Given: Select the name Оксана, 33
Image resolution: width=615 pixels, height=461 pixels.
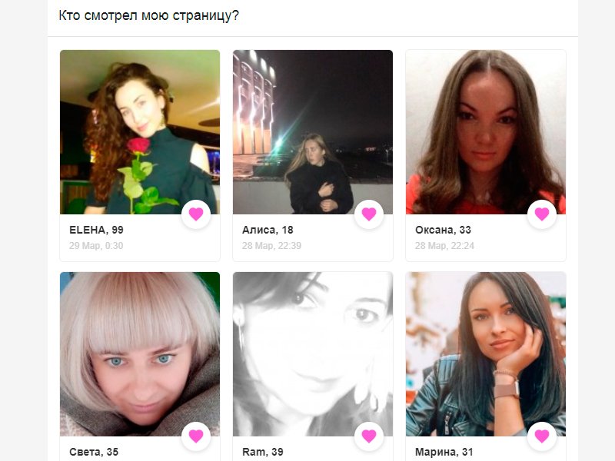Looking at the screenshot, I should [x=443, y=230].
